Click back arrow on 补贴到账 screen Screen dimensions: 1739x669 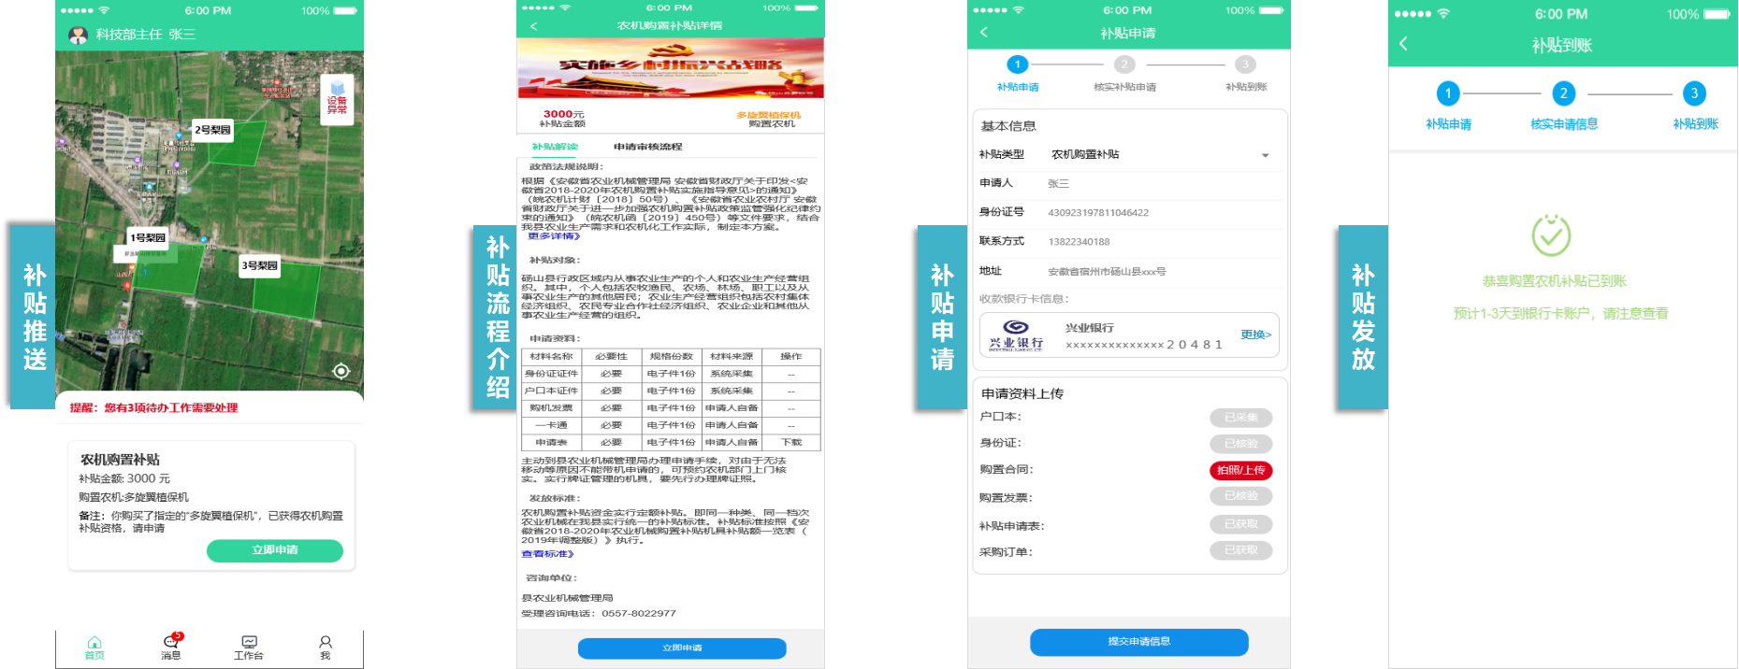pos(1403,44)
